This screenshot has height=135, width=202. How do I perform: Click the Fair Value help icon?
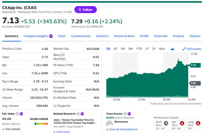tap(17, 114)
